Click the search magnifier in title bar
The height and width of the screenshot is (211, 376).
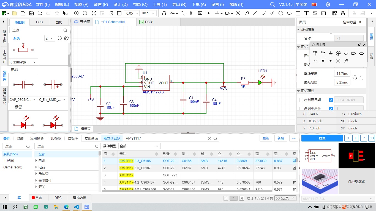pyautogui.click(x=273, y=4)
